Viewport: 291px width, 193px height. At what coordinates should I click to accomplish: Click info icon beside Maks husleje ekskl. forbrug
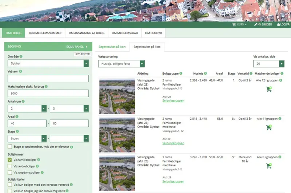(x=46, y=87)
